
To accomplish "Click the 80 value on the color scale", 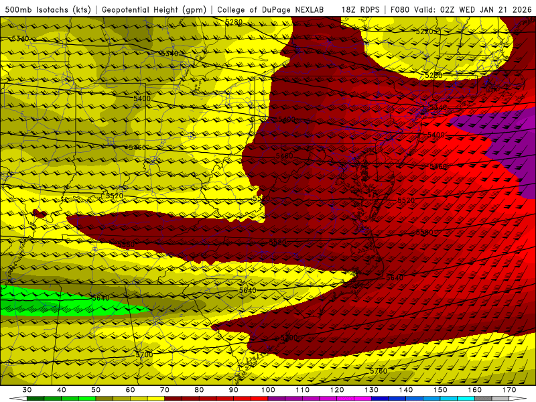I will 199,390.
